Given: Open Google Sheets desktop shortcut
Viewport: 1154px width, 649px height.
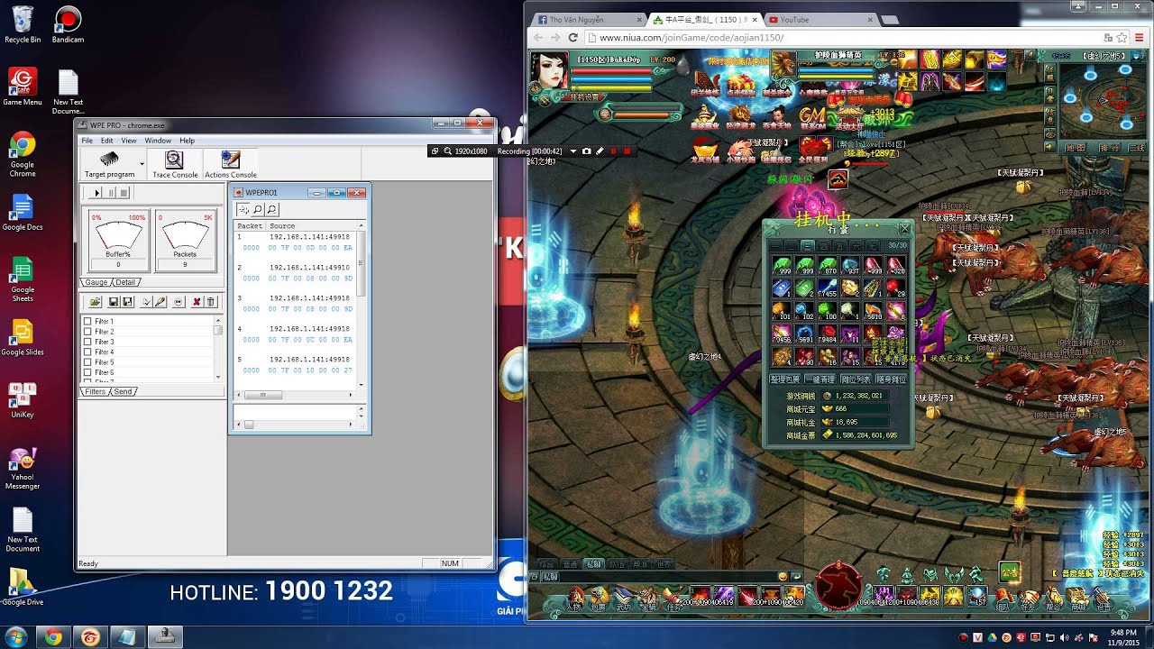Looking at the screenshot, I should [23, 279].
